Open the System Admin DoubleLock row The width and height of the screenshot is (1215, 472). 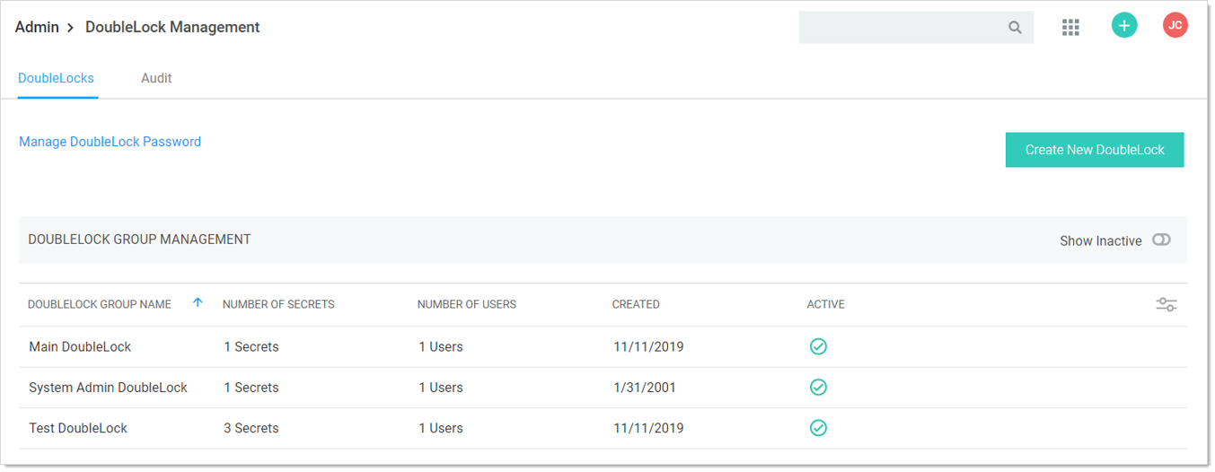coord(603,388)
